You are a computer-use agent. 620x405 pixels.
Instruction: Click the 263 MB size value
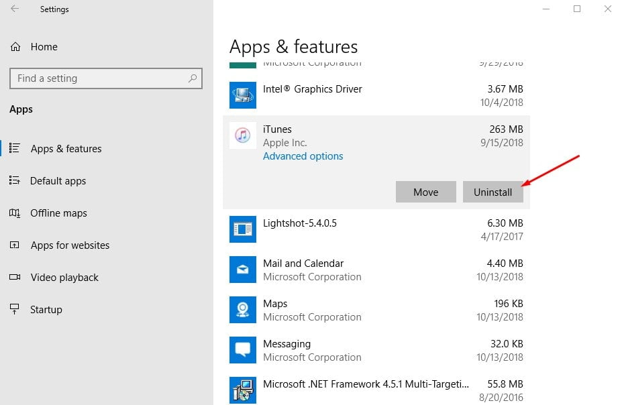(x=506, y=129)
